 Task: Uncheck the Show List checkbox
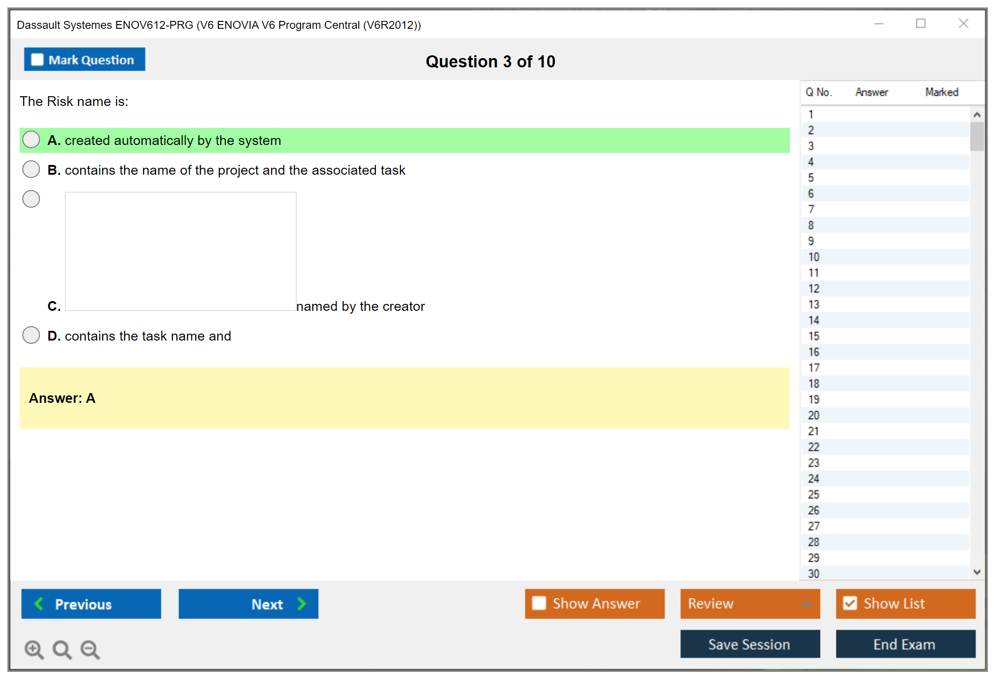point(850,603)
